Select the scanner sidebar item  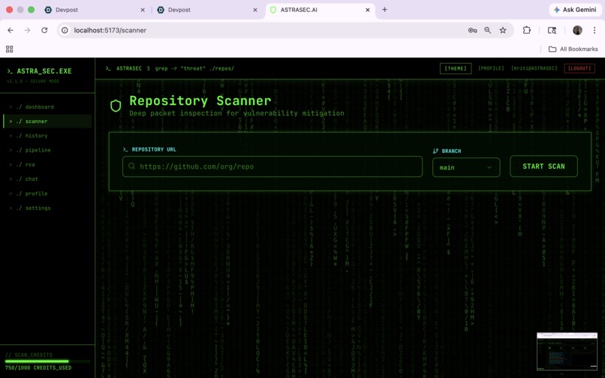47,121
